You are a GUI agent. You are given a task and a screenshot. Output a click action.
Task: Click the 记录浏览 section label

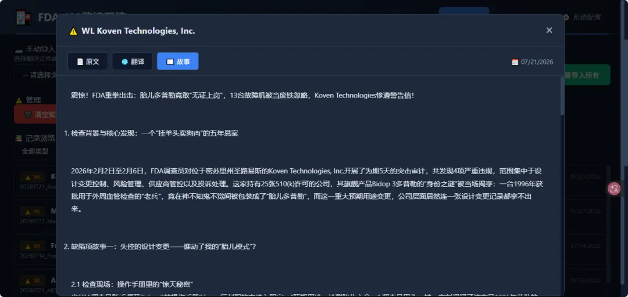41,138
